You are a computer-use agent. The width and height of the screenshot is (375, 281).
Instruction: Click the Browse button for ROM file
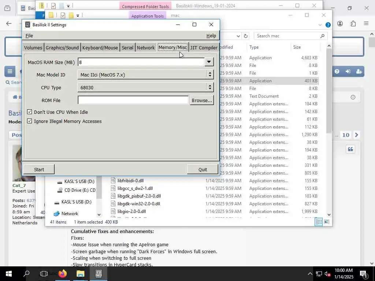[x=202, y=100]
